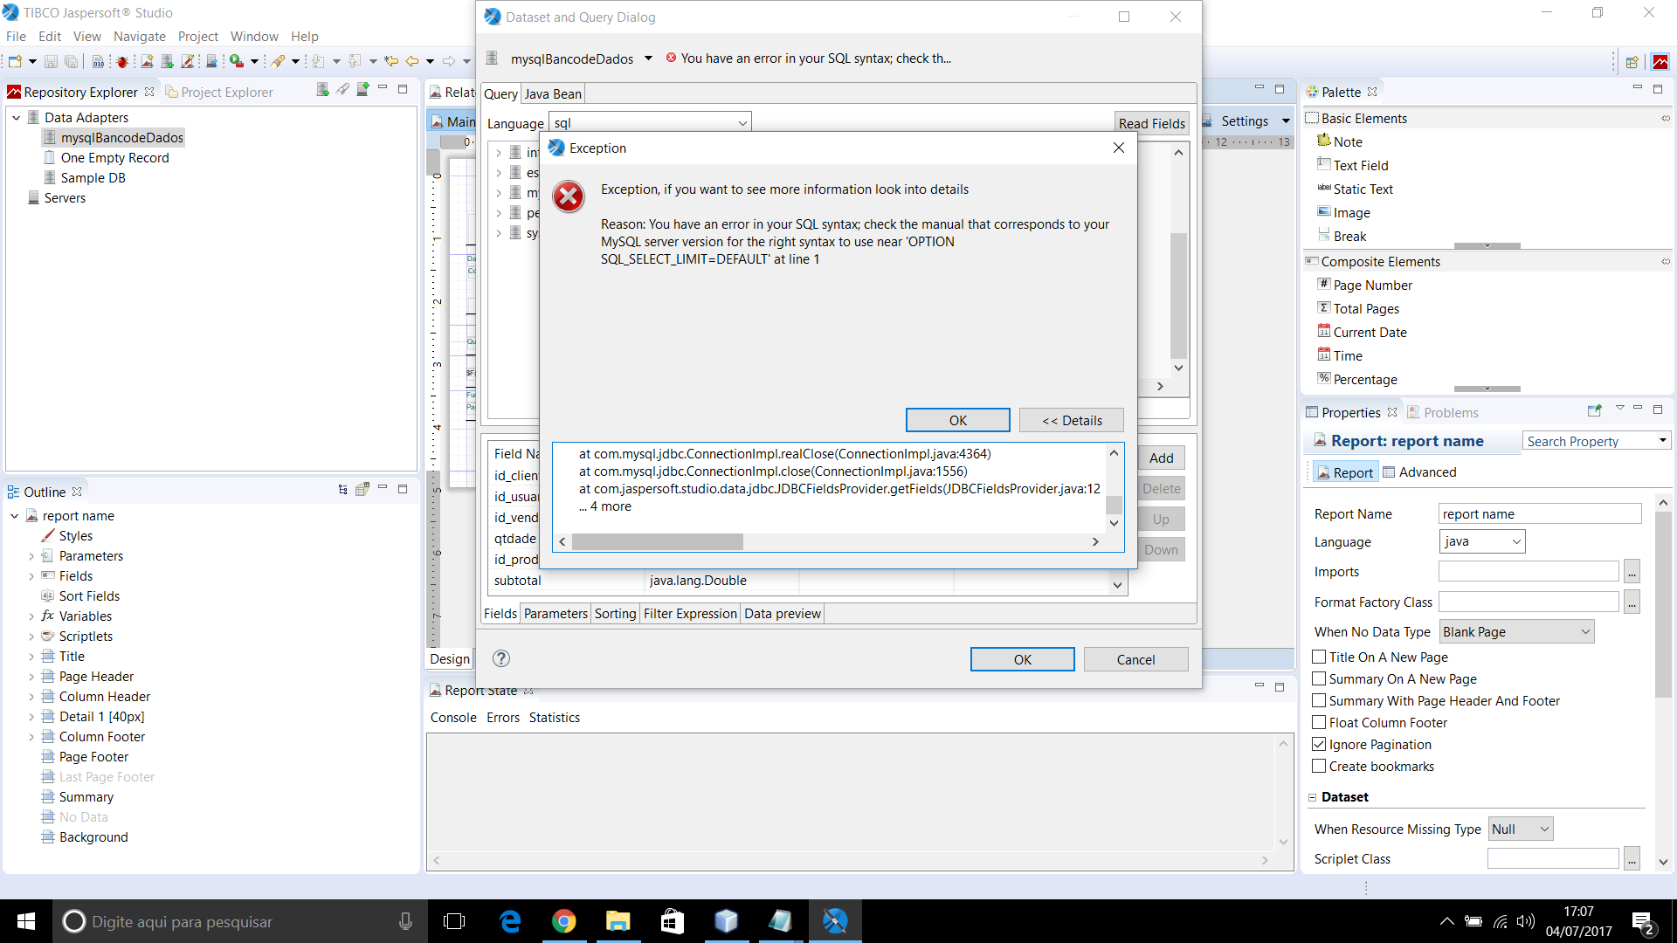
Task: Uncheck Ignore Pagination checkbox
Action: click(x=1319, y=744)
